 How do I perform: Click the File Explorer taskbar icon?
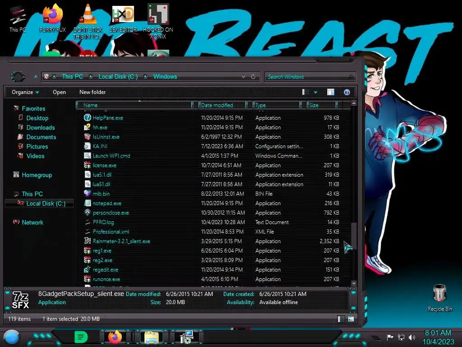[152, 337]
